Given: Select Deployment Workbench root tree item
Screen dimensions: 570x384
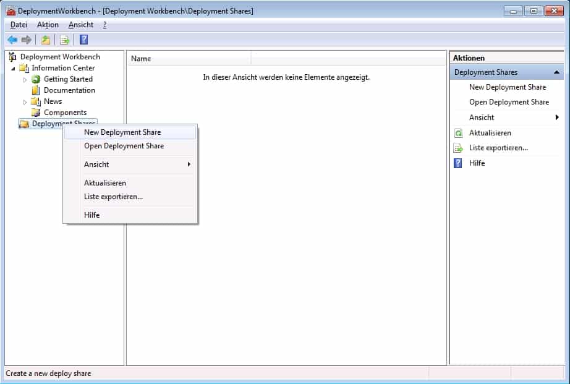Looking at the screenshot, I should tap(60, 57).
